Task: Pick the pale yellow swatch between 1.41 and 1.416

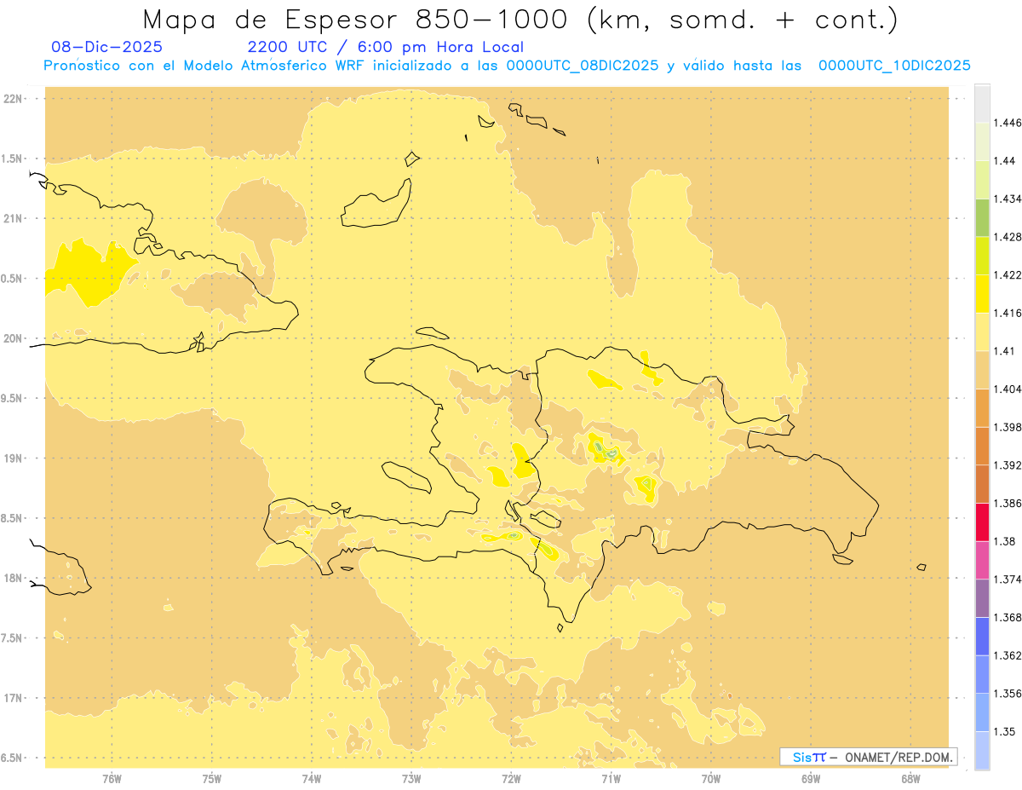Action: coord(982,332)
